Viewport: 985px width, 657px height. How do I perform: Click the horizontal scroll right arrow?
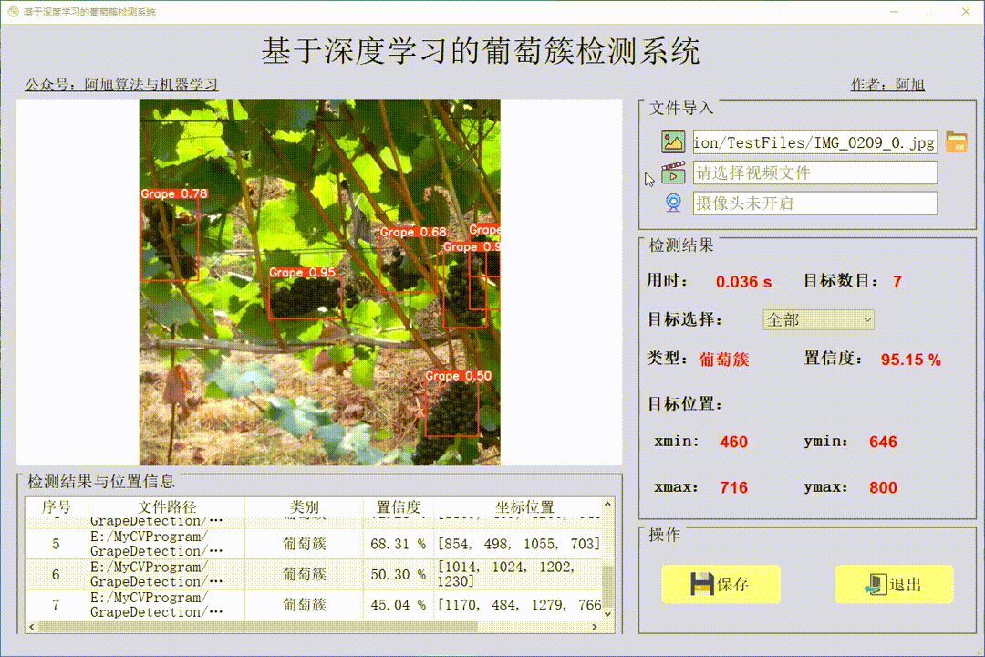tap(595, 626)
